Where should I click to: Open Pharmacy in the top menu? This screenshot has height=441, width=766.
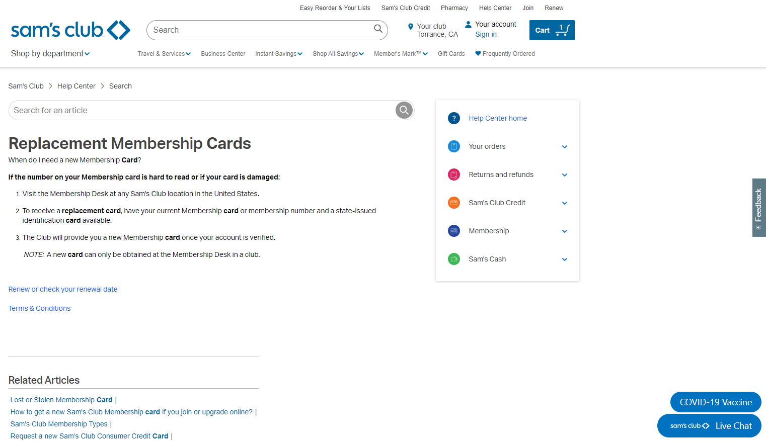pyautogui.click(x=454, y=8)
